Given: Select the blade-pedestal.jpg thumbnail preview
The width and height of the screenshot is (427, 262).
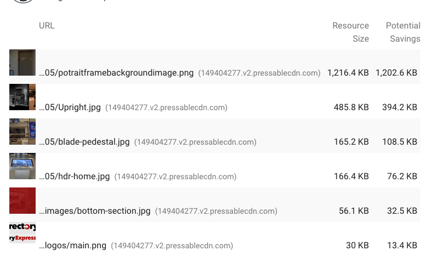Looking at the screenshot, I should 22,132.
